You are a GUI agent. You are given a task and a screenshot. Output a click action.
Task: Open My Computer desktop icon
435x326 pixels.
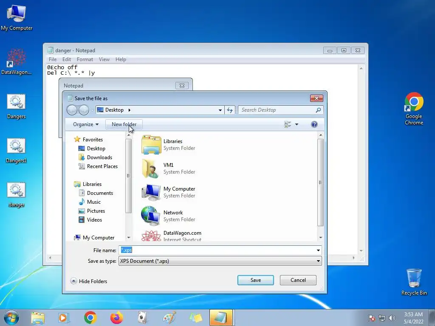click(x=17, y=17)
